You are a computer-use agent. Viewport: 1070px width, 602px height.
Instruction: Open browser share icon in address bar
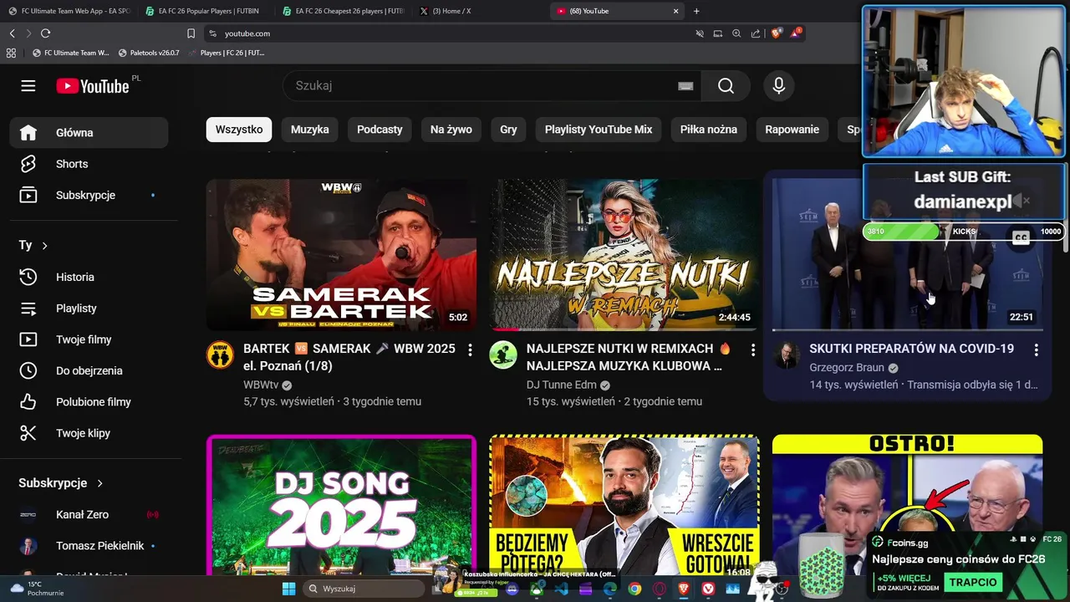pos(756,33)
